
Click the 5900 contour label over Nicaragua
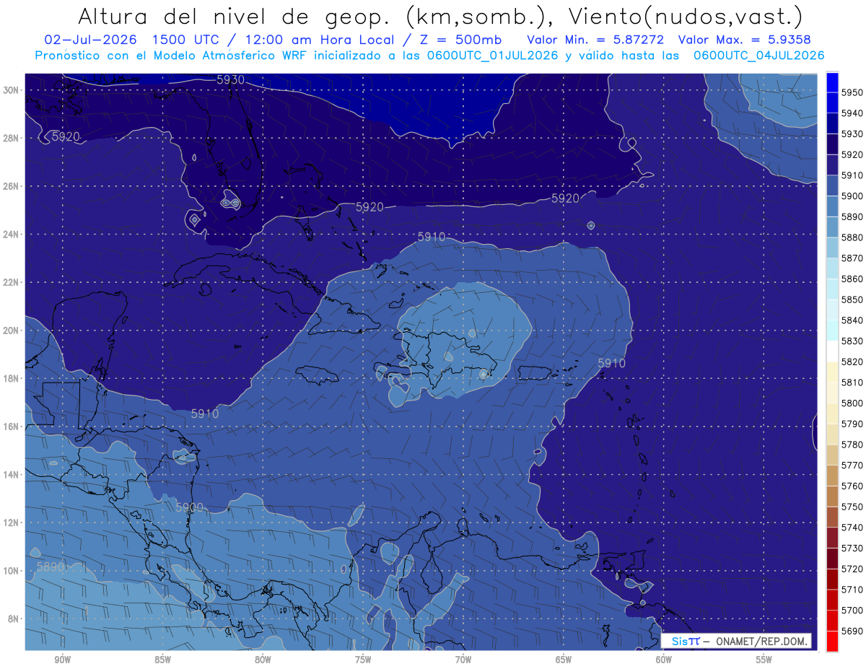coord(189,507)
